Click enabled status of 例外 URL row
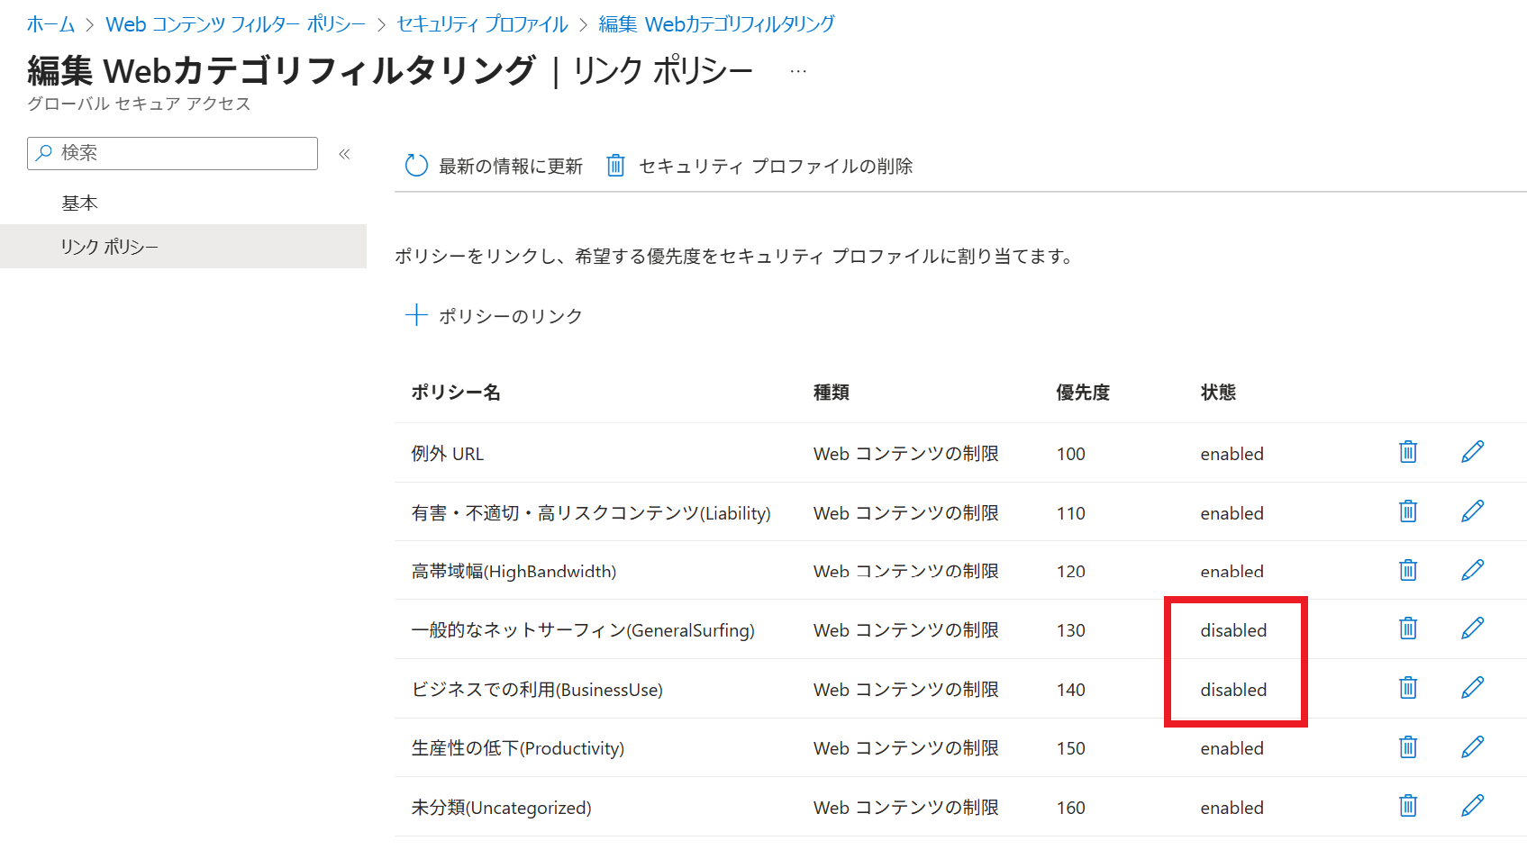 click(1232, 454)
